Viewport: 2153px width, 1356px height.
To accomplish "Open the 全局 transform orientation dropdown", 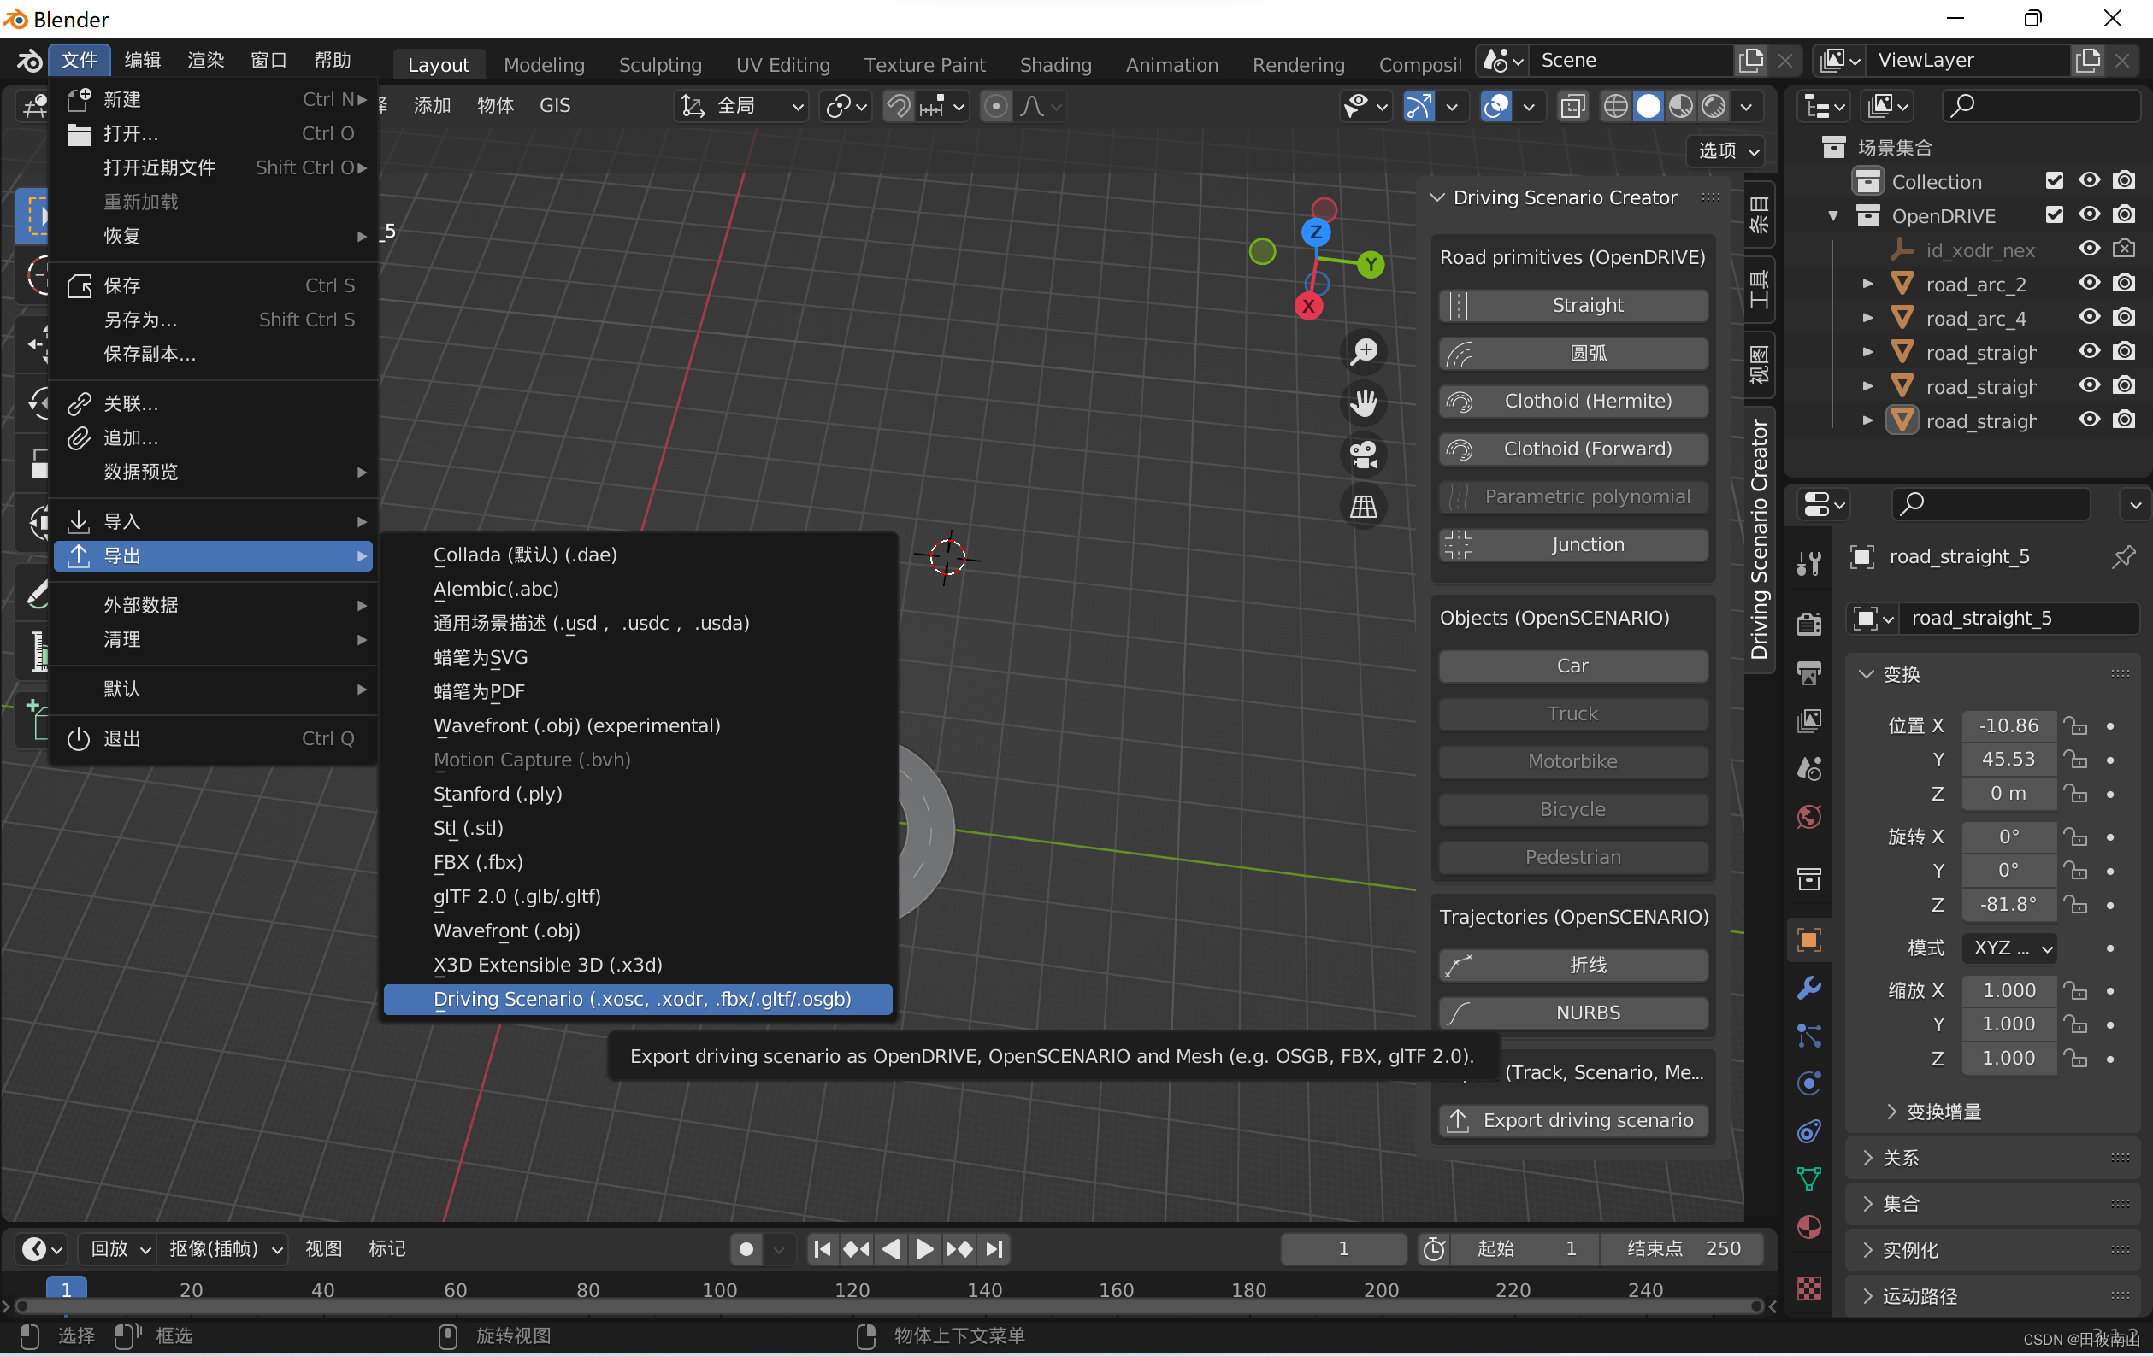I will 741,106.
